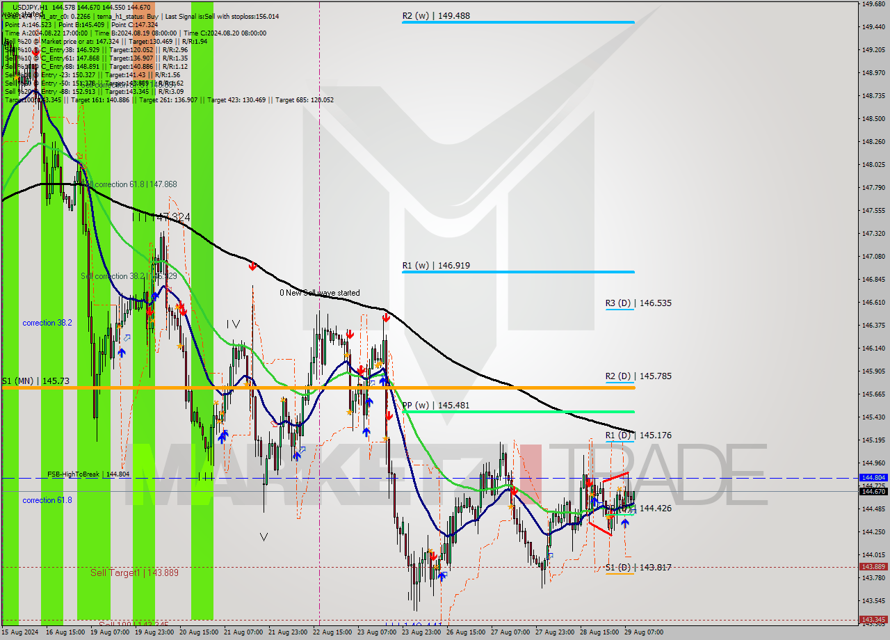This screenshot has height=640, width=890.
Task: Click the current price 144.670 axis tag
Action: 873,491
